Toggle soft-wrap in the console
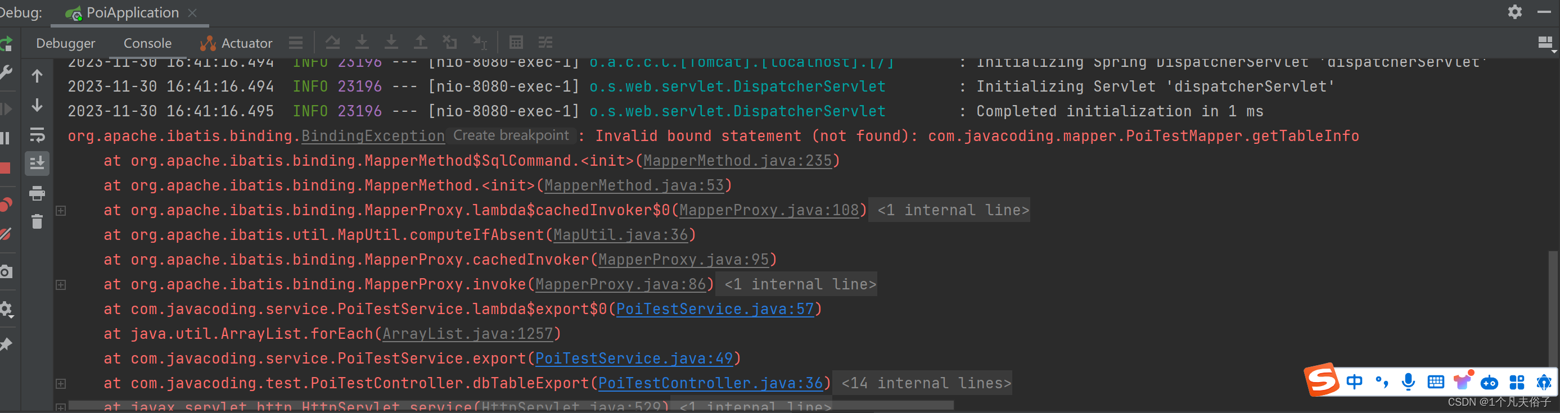 37,134
